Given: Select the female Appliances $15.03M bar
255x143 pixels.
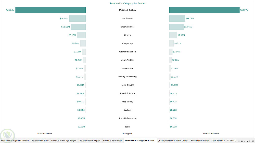Looking at the screenshot, I should click(177, 19).
